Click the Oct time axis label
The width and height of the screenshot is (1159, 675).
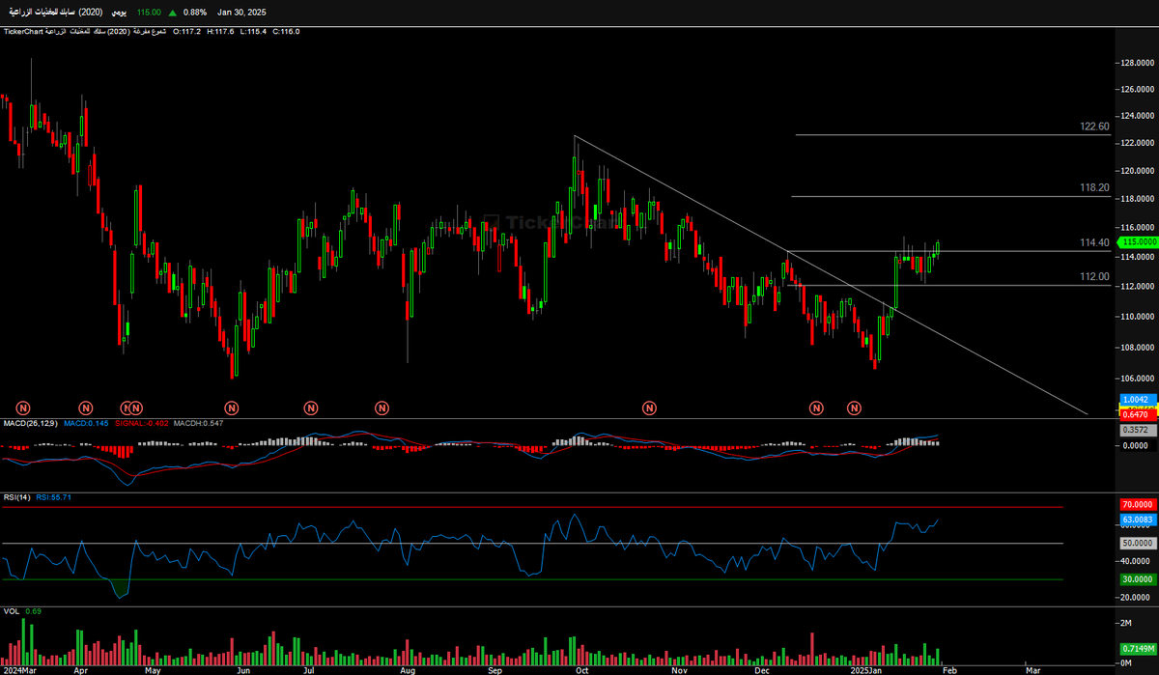click(x=582, y=668)
